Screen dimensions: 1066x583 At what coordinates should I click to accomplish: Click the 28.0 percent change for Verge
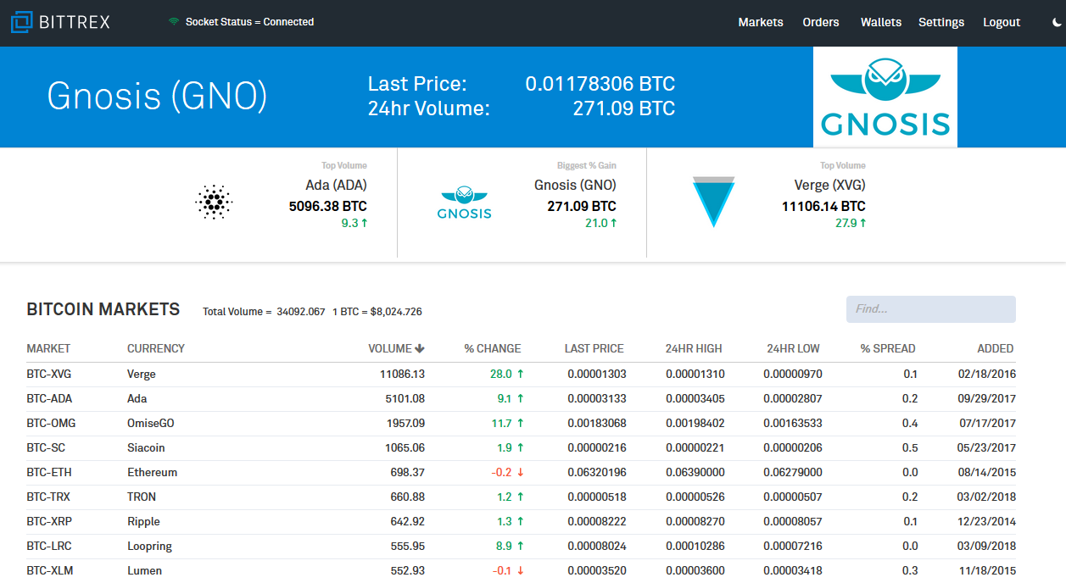click(x=500, y=374)
